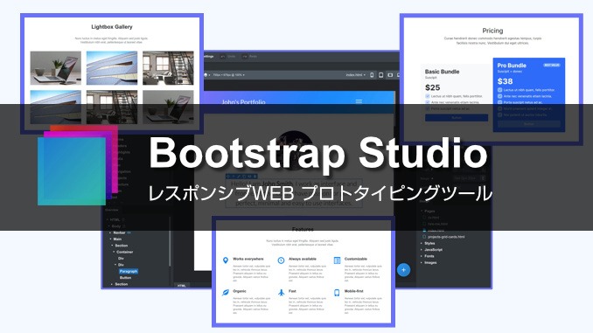
Task: Click the John's Portfolio brand link
Action: pyautogui.click(x=243, y=102)
